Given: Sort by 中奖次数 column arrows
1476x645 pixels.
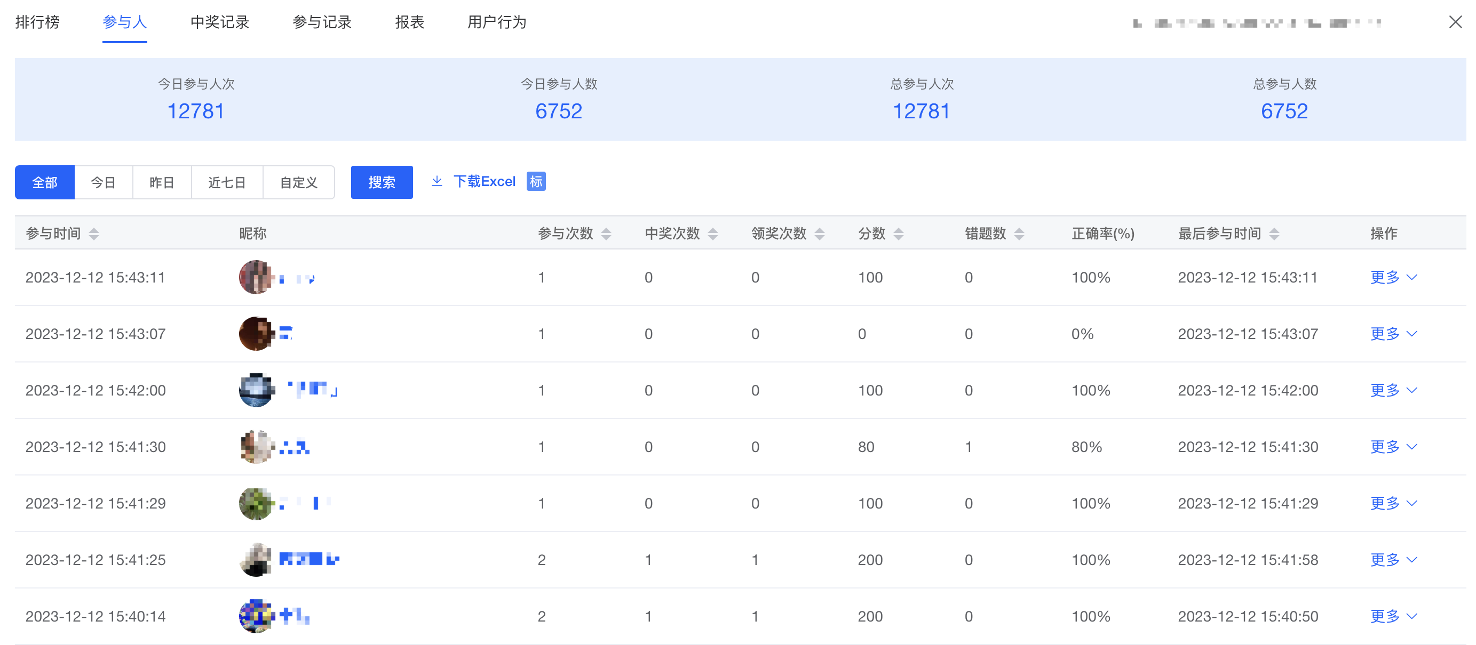Looking at the screenshot, I should tap(713, 233).
